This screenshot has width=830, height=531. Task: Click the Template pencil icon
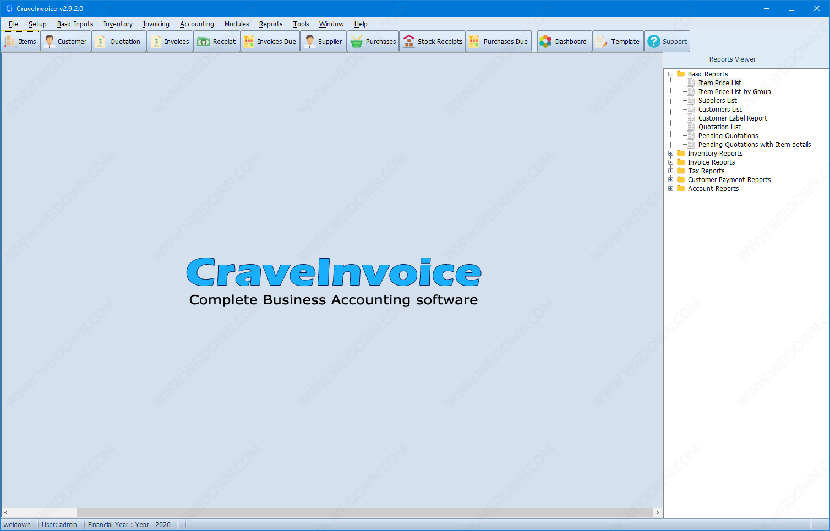point(601,41)
